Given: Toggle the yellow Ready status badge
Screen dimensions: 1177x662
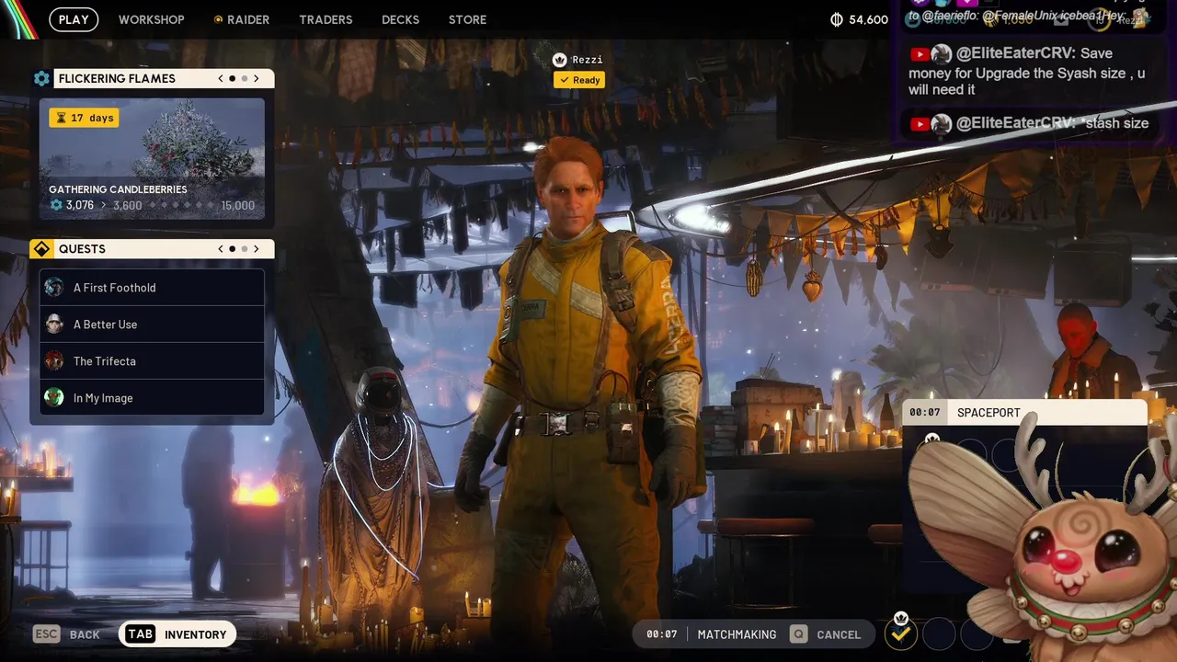Looking at the screenshot, I should coord(579,80).
